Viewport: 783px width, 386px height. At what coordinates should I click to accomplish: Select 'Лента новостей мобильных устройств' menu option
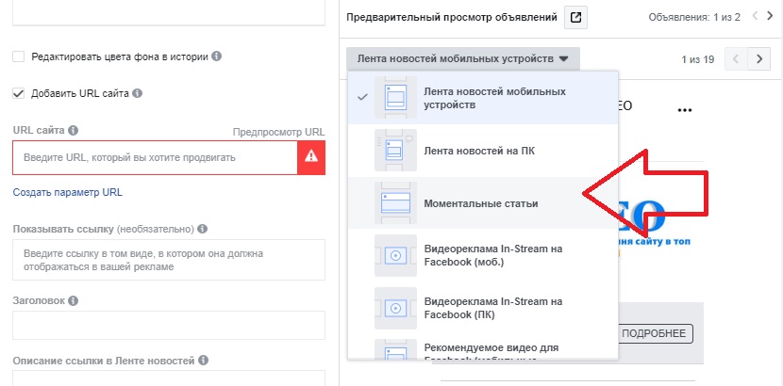tap(483, 98)
